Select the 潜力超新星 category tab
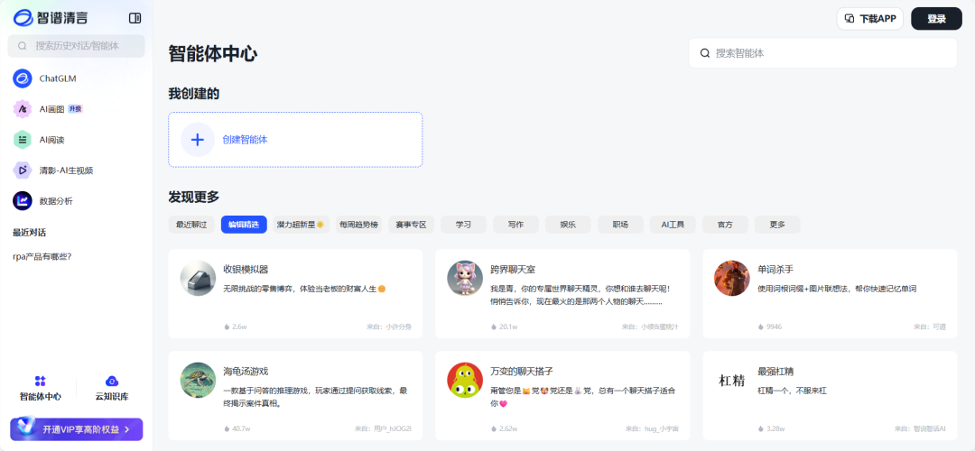 pos(301,225)
